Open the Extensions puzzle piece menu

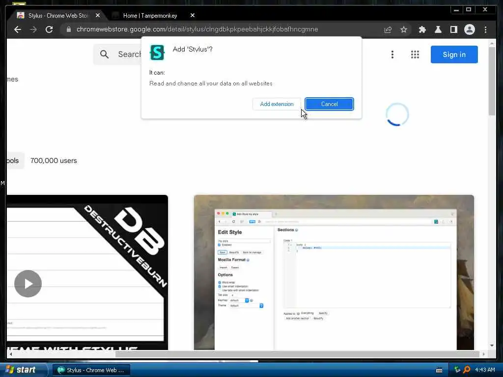coord(422,29)
